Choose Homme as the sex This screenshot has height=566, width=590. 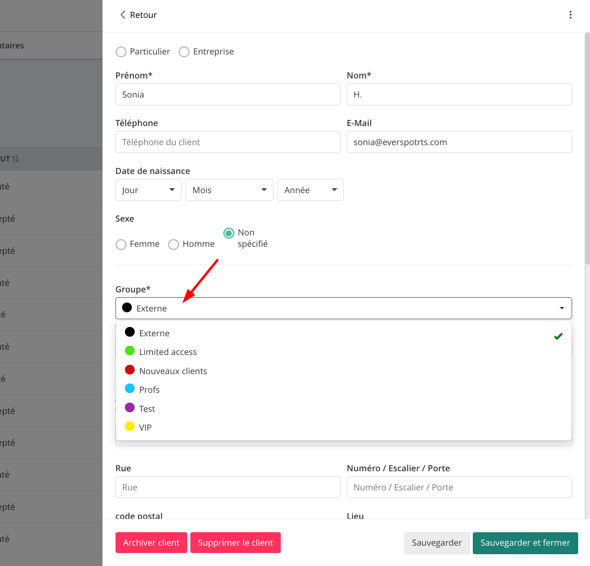pos(173,244)
